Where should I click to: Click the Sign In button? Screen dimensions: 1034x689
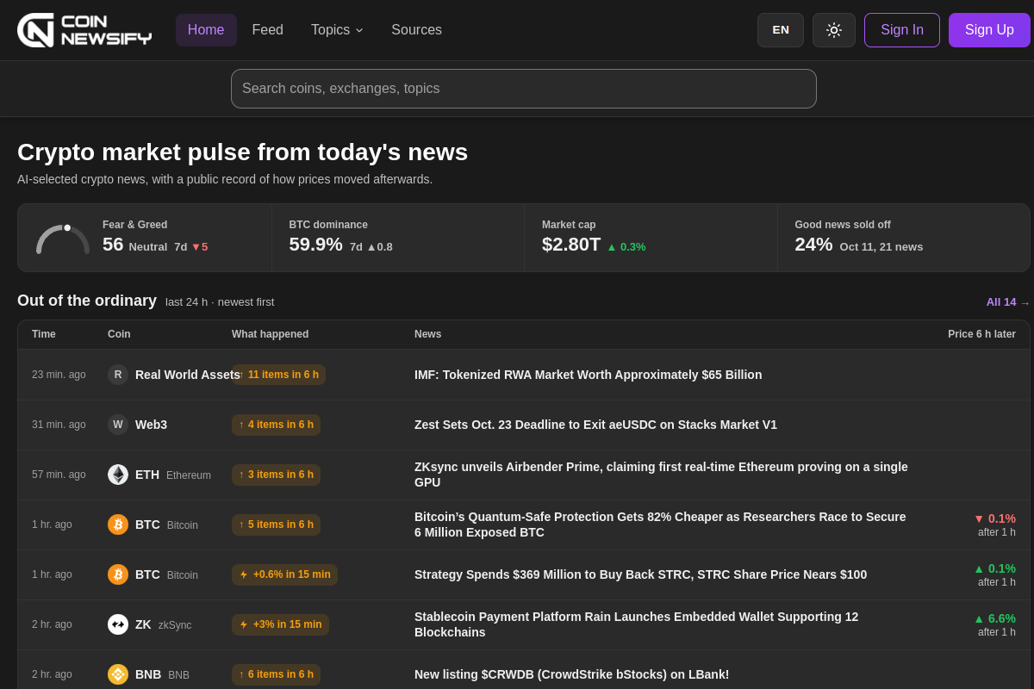(902, 30)
